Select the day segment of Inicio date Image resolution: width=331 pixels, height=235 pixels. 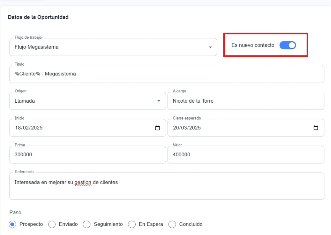coord(18,128)
